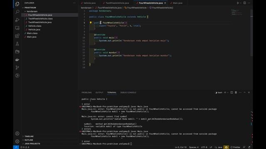Click Prettier in the status bar
The image size is (266, 149).
235,147
